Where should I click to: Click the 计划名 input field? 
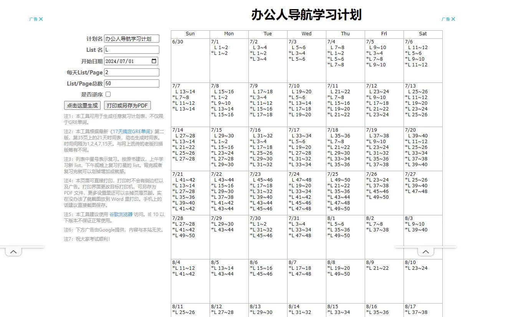pos(131,38)
